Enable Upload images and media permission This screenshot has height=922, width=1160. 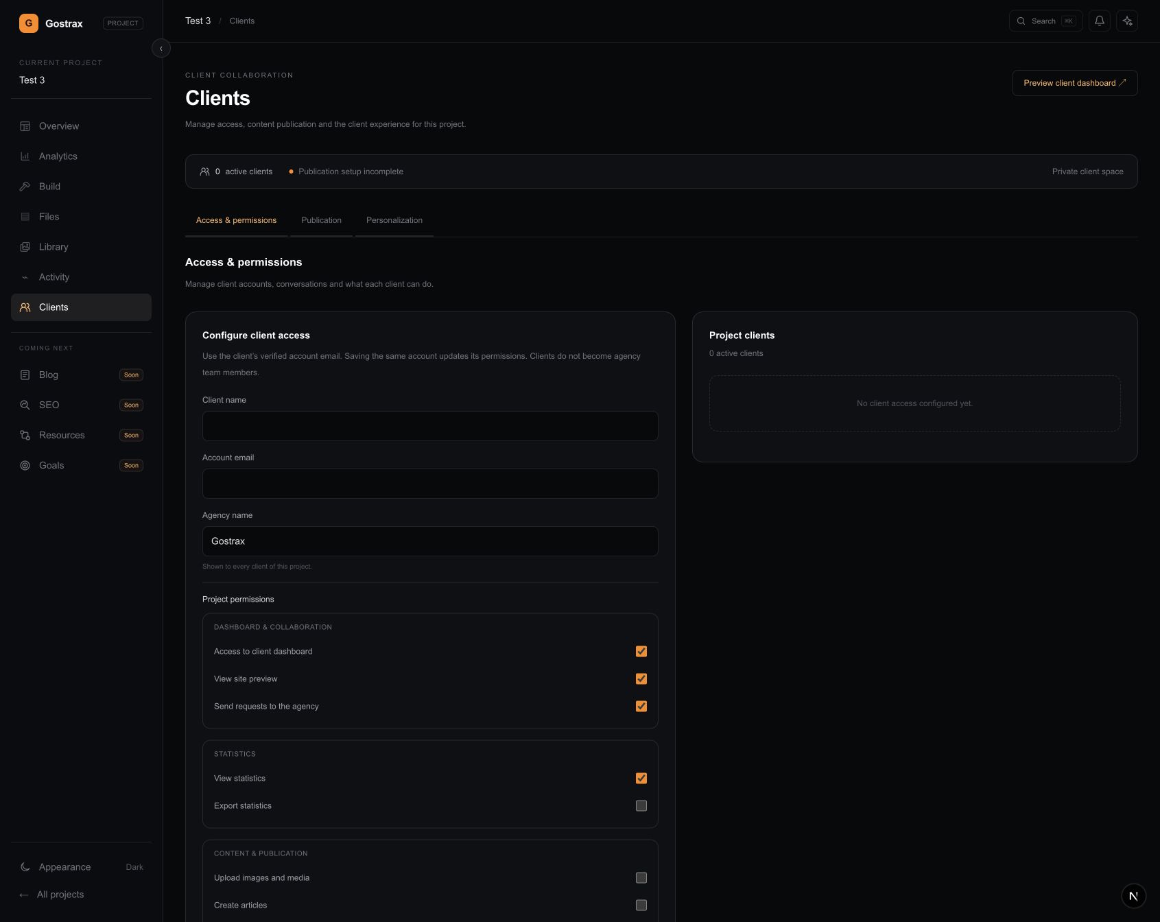click(x=641, y=878)
